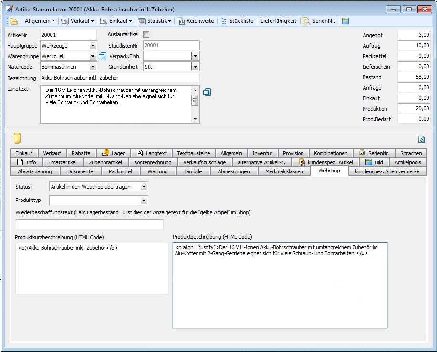The height and width of the screenshot is (352, 437).
Task: Expand the Hauptgruppe dropdown
Action: [93, 46]
